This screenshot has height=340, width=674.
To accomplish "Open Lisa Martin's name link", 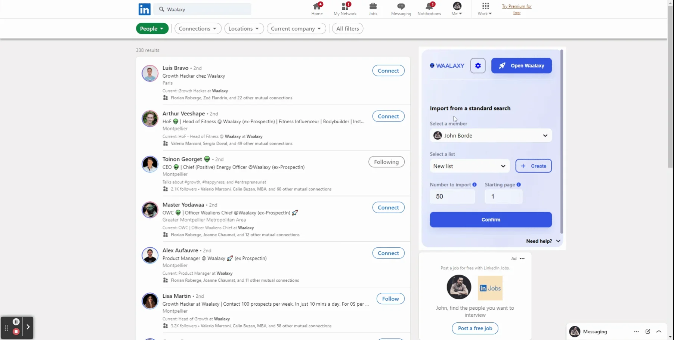I will (x=176, y=296).
